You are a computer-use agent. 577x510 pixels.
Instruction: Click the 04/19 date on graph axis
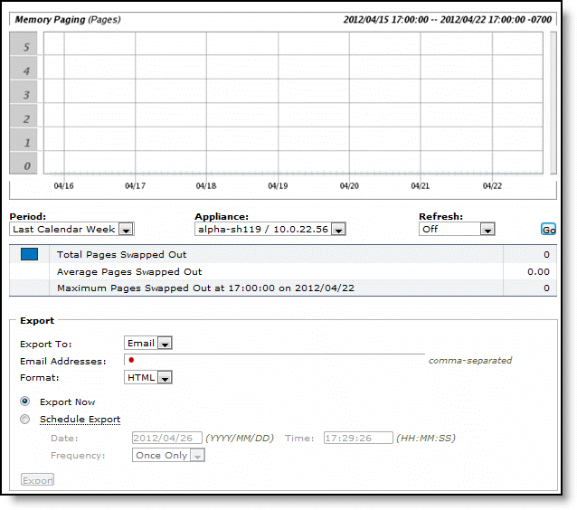[278, 186]
